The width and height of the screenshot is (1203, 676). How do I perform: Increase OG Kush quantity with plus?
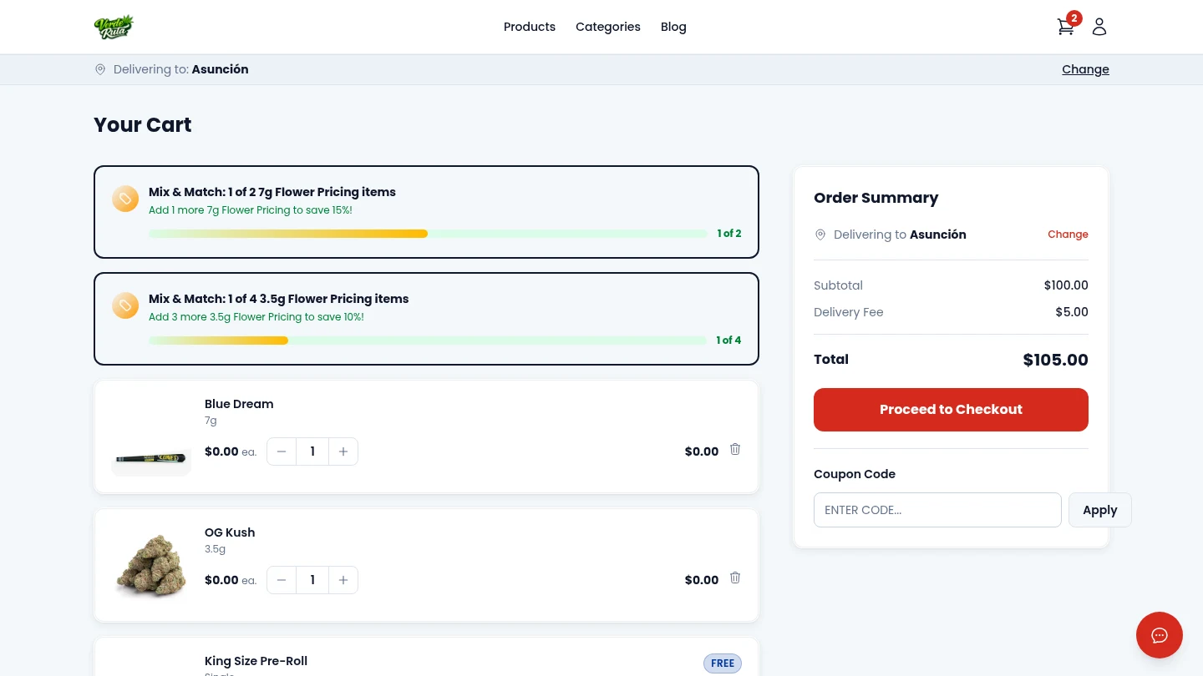[x=343, y=580]
